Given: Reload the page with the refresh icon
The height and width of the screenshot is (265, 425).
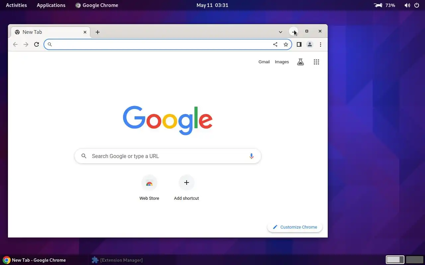Looking at the screenshot, I should (37, 44).
